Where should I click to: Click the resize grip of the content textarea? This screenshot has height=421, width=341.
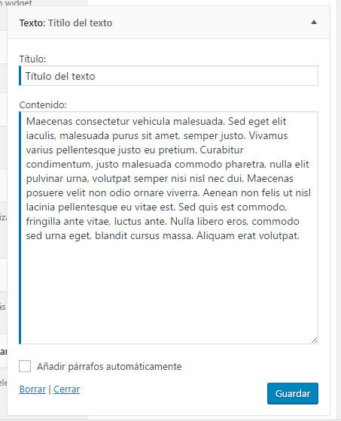314,340
